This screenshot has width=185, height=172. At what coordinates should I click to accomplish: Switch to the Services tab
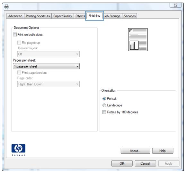130,16
